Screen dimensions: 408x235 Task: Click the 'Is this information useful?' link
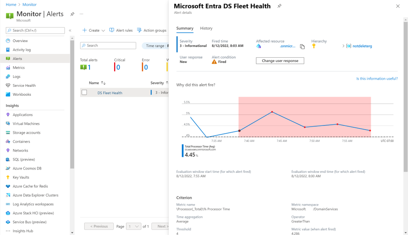377,79
